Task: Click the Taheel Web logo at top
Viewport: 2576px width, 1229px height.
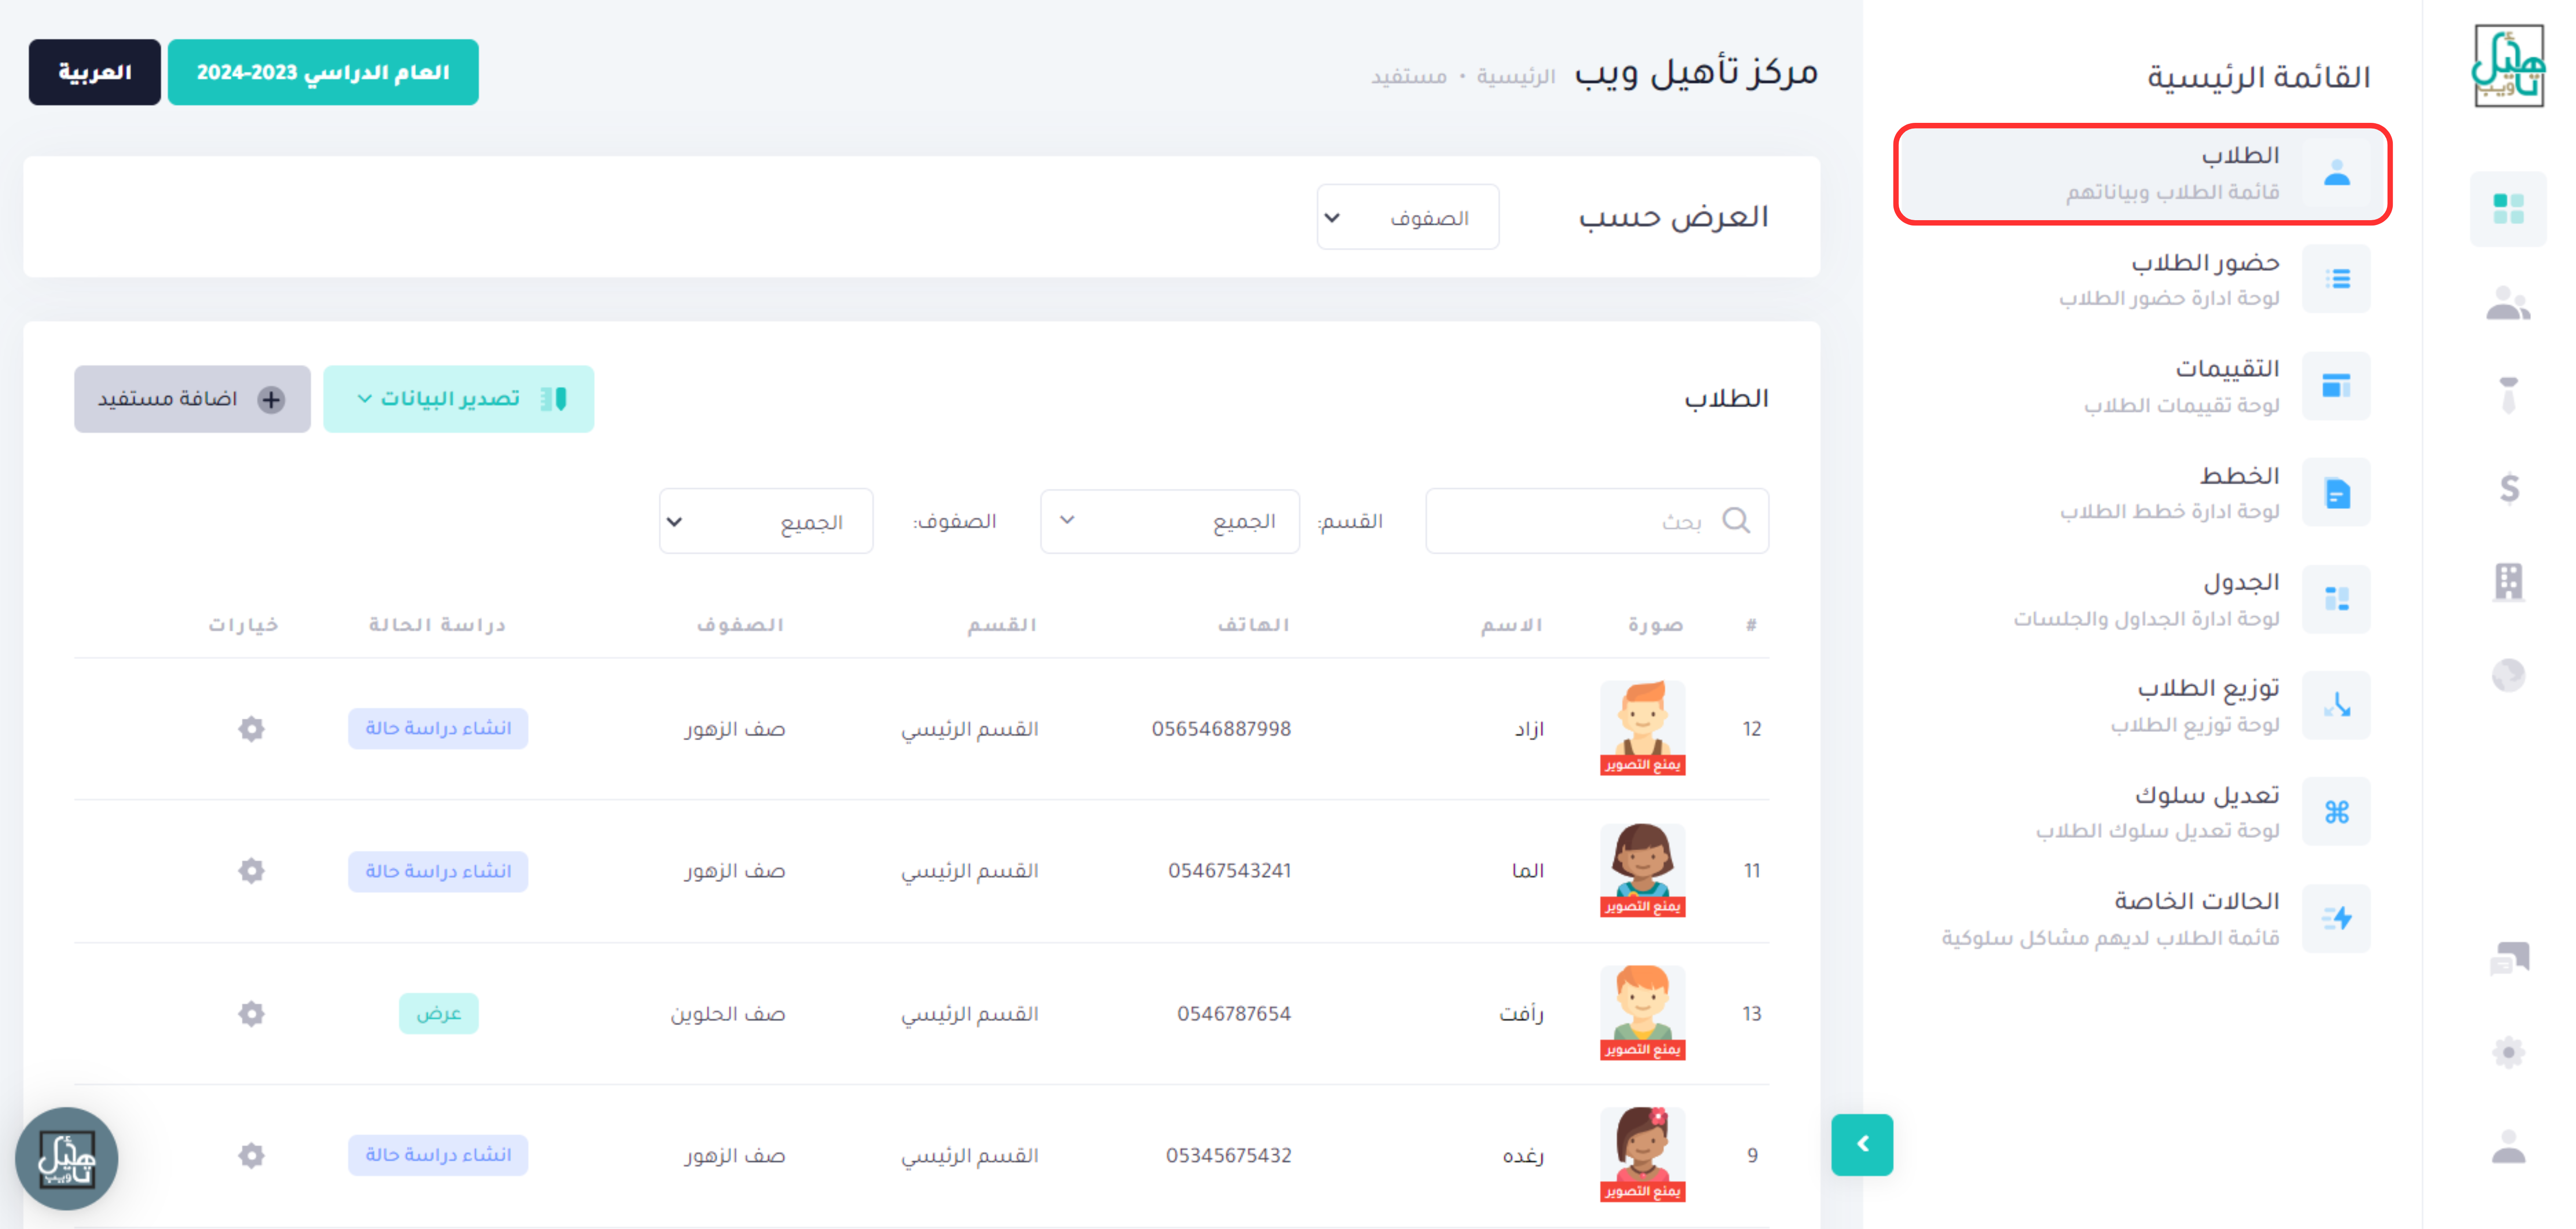Action: (2508, 67)
